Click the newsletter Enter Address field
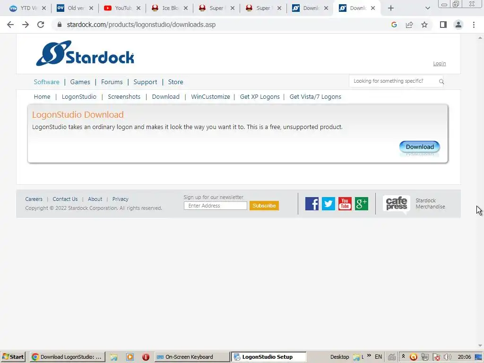484x363 pixels. [216, 206]
